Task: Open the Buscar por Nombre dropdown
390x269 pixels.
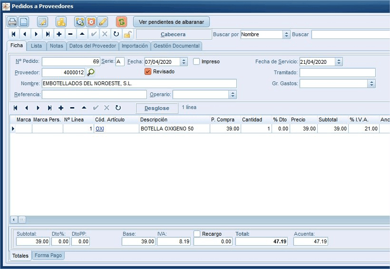Action: click(286, 34)
